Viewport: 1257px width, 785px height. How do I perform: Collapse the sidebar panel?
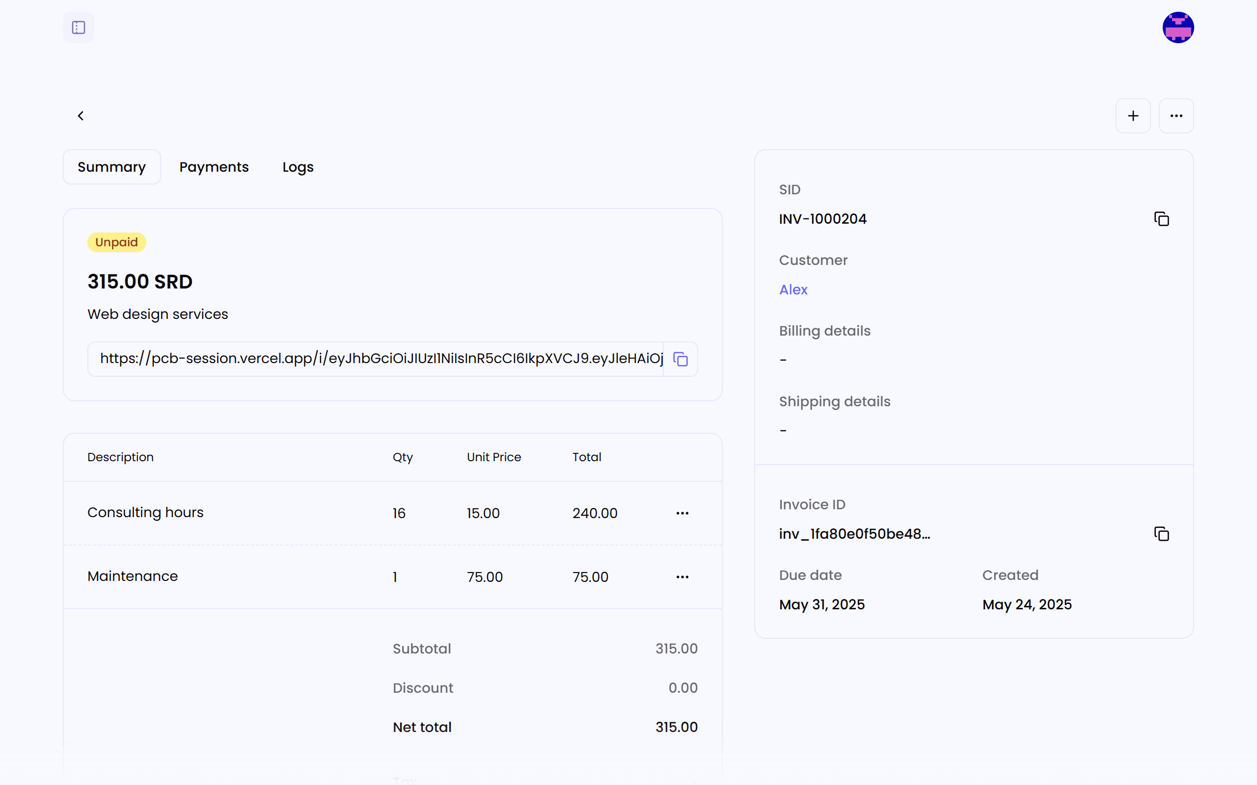tap(78, 27)
